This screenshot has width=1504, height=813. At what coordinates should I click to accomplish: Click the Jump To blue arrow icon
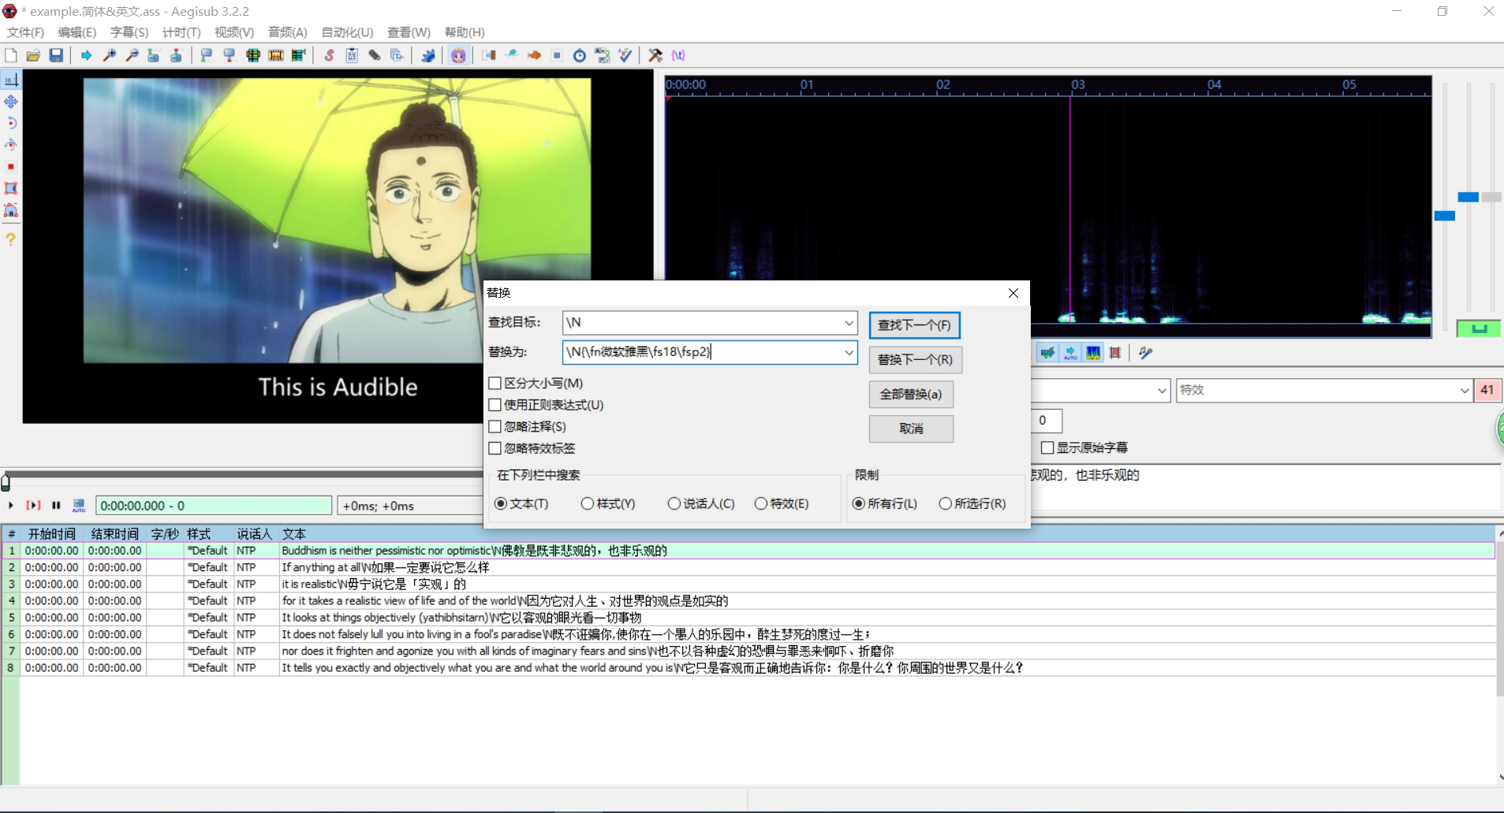86,55
